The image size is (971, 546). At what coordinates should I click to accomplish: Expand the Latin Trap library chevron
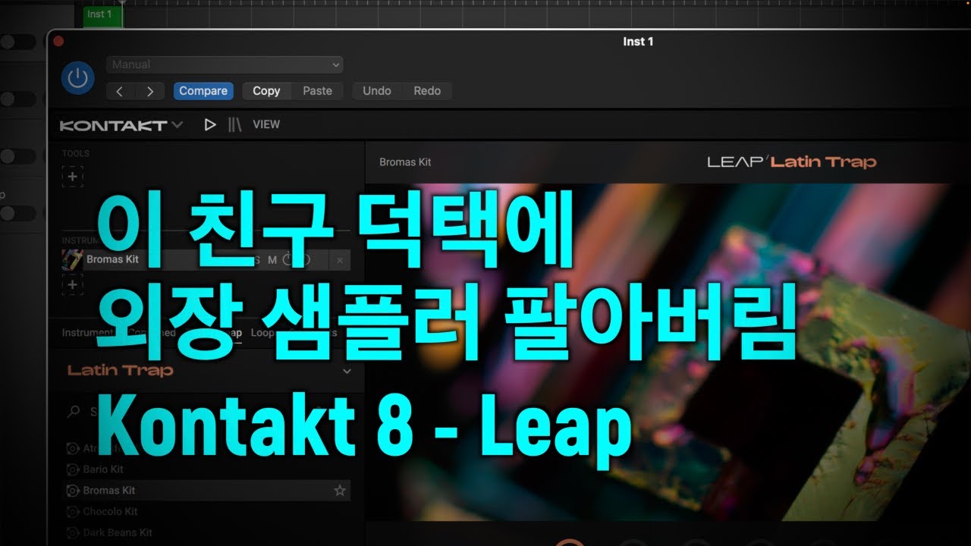(347, 372)
